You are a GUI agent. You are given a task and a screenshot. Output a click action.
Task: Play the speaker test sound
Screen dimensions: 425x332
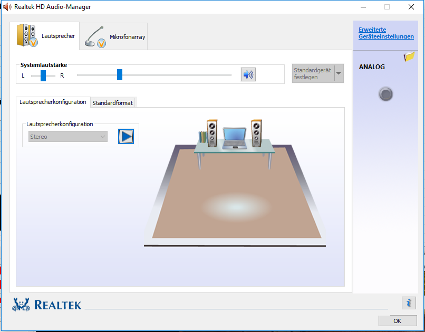[x=126, y=136]
